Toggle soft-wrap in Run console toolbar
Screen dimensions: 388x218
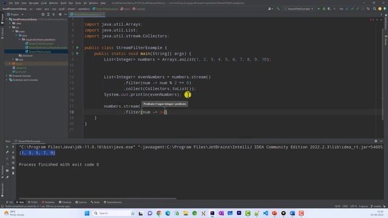(13, 157)
